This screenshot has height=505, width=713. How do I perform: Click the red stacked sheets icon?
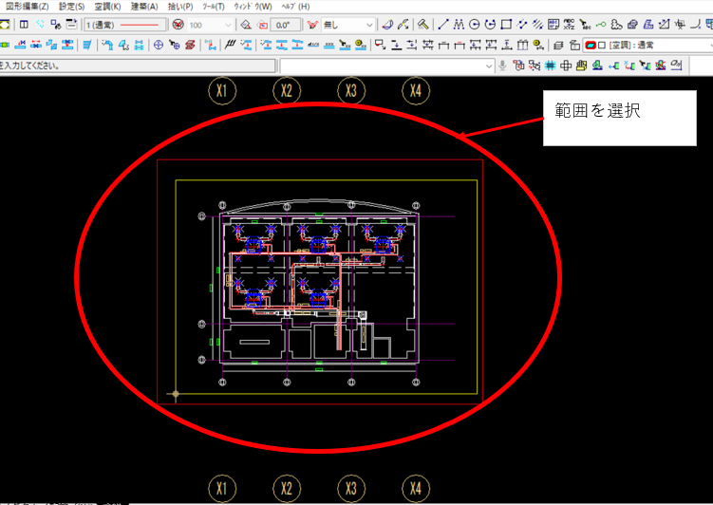click(190, 45)
